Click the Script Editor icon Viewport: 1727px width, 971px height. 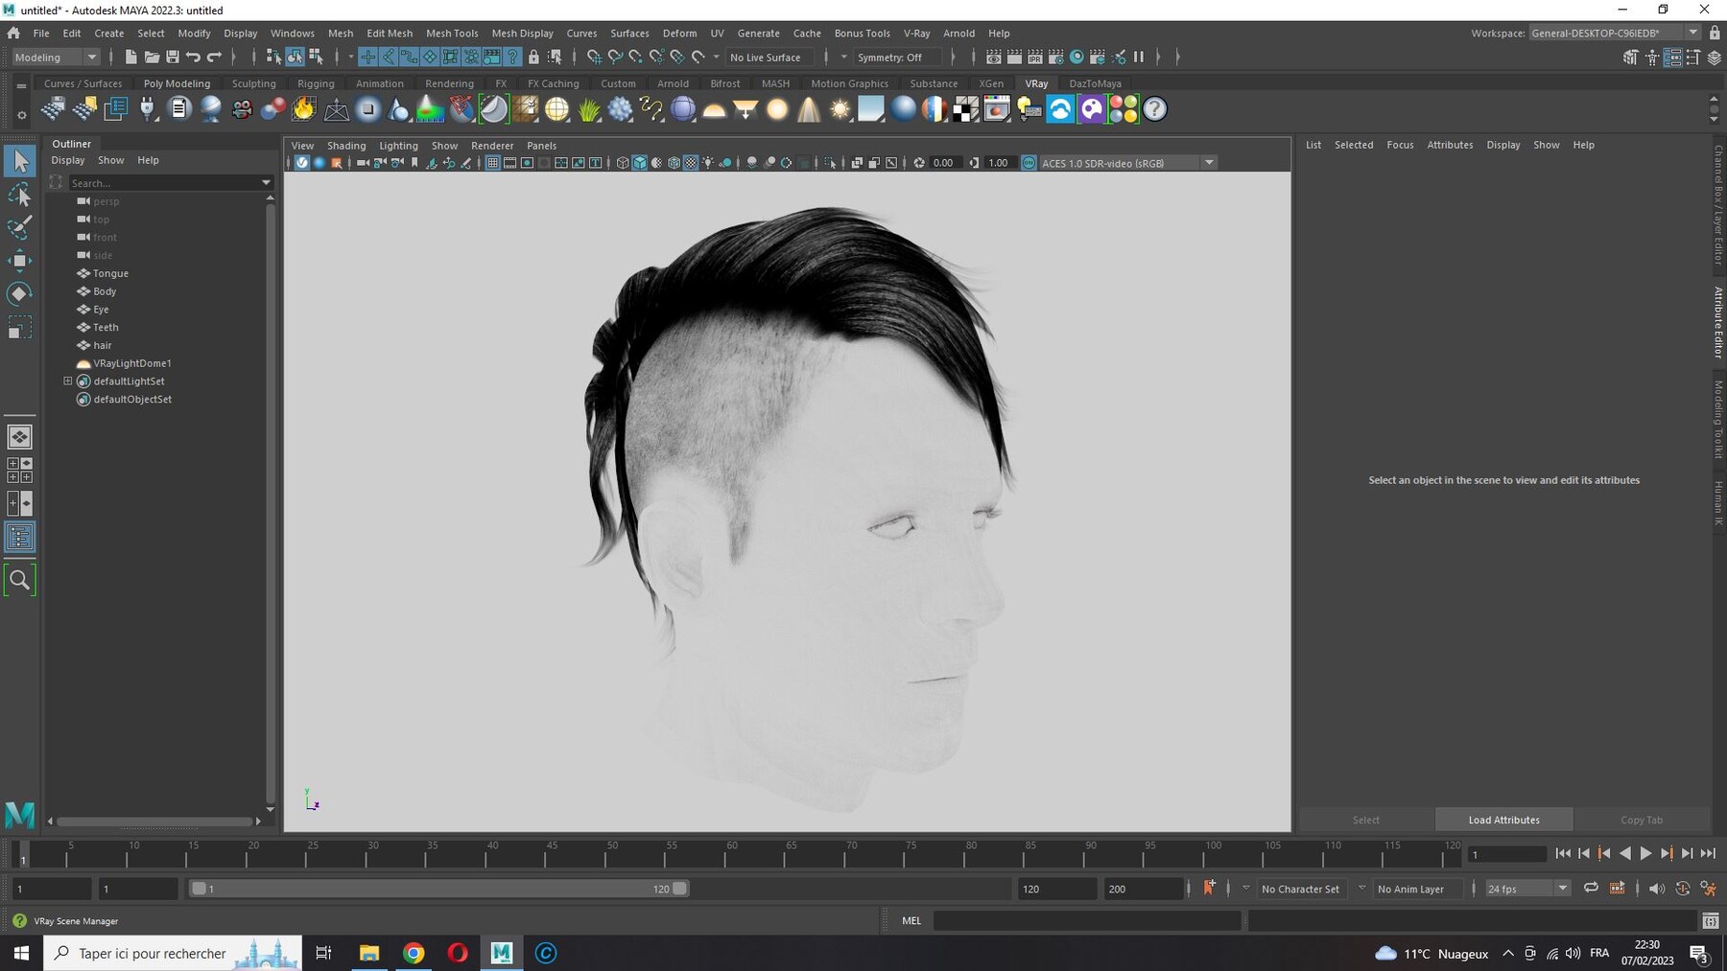(x=1711, y=921)
